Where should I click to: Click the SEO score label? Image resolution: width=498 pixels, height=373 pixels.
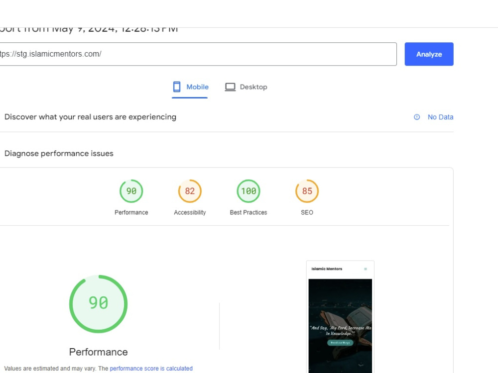[307, 212]
